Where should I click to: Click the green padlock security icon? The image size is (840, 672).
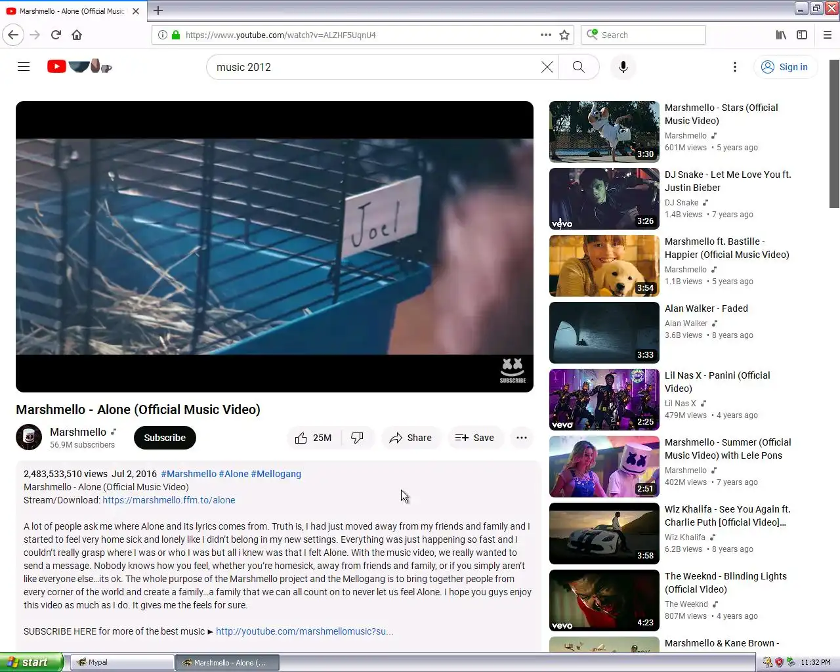click(x=176, y=35)
